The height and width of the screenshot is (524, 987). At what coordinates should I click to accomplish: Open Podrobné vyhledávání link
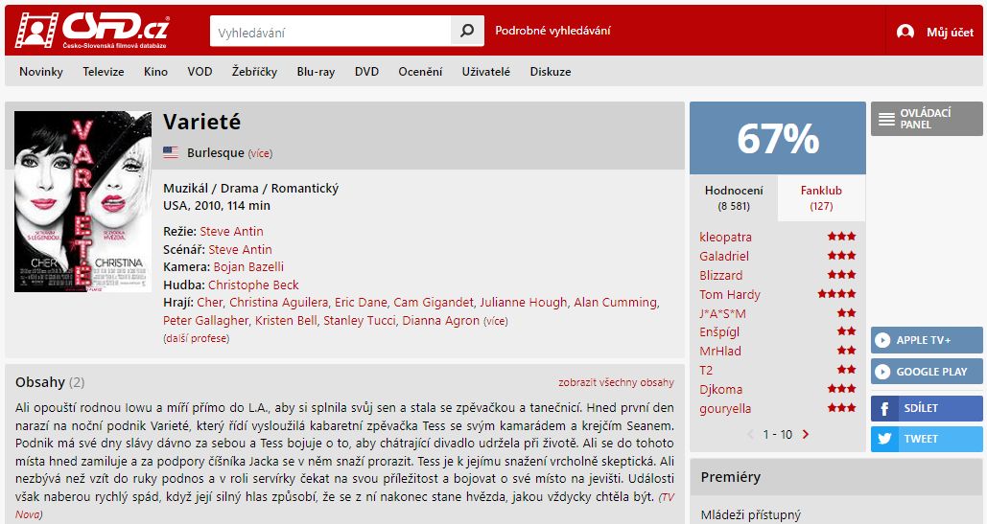[552, 30]
